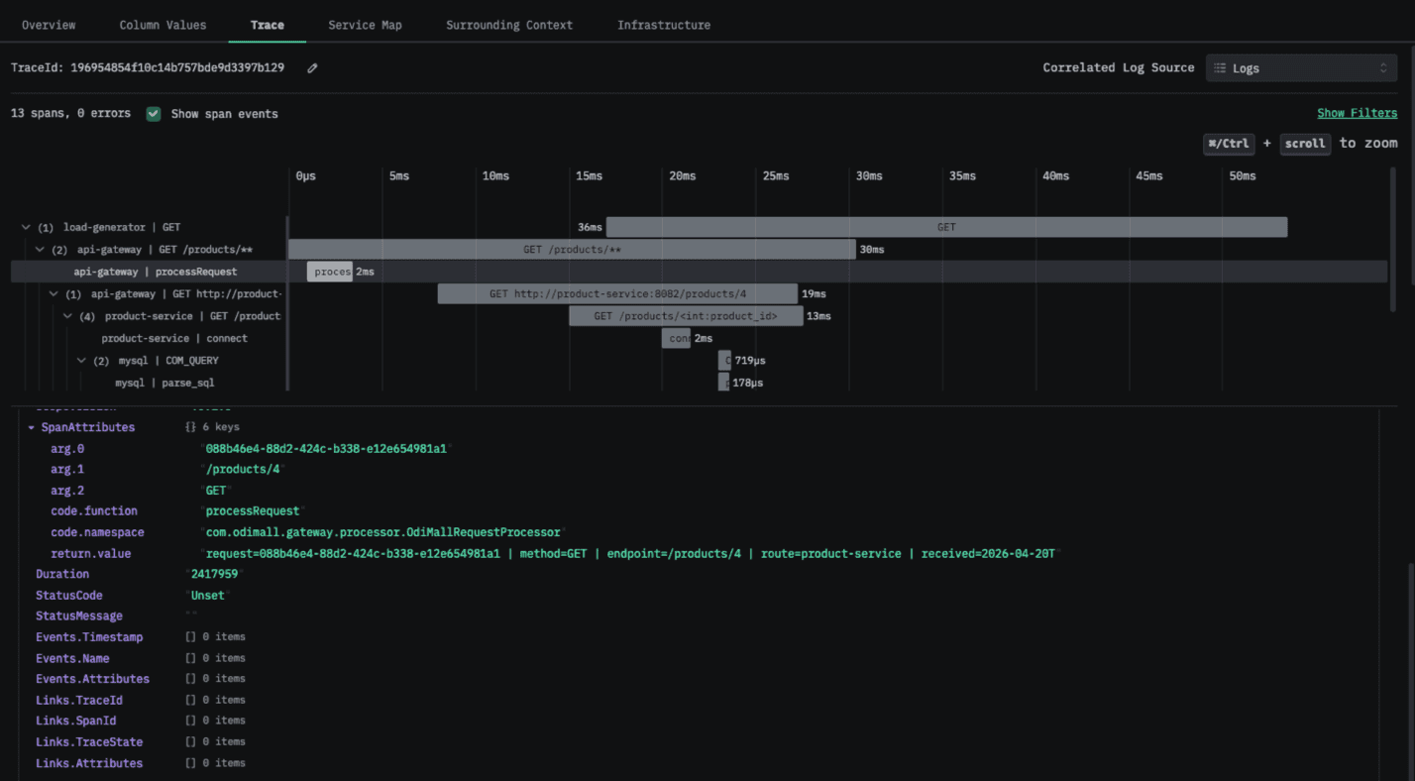
Task: Click the bracket icon beside Events.Timestamp
Action: (190, 637)
